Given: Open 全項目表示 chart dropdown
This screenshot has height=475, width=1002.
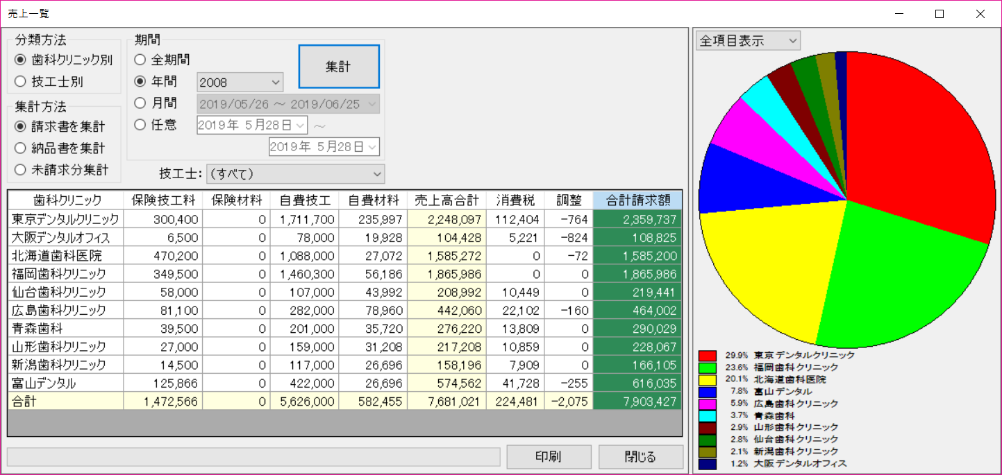Looking at the screenshot, I should [748, 41].
